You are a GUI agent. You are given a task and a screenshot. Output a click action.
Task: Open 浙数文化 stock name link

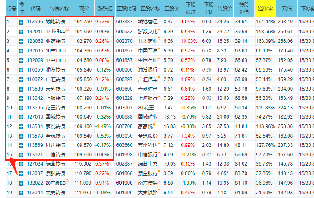point(148,32)
